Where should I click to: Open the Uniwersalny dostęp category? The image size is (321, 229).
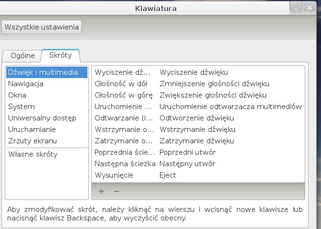pos(42,118)
